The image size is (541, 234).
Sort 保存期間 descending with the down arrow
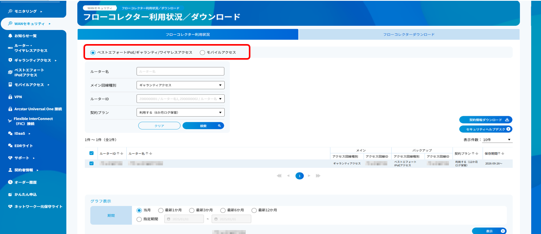point(503,154)
